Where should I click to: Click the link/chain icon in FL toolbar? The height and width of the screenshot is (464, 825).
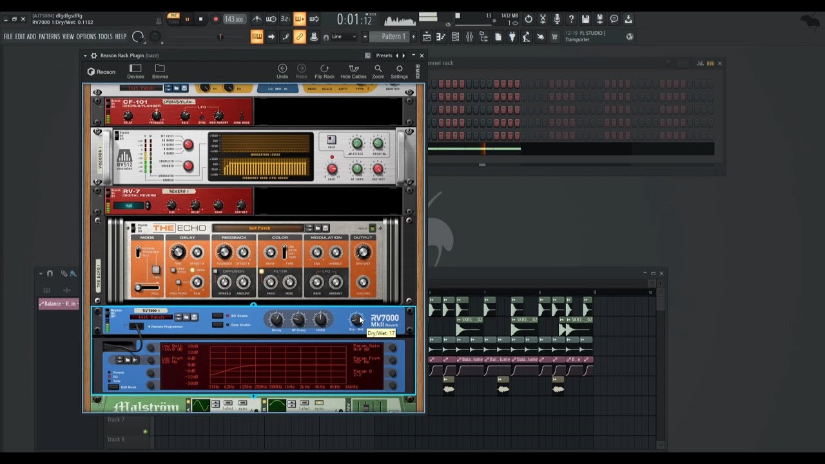point(300,37)
